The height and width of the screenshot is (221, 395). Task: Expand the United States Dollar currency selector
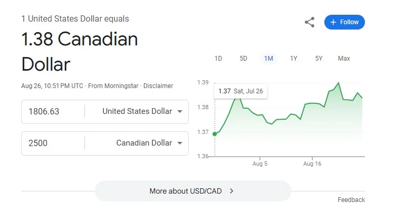[x=137, y=111]
